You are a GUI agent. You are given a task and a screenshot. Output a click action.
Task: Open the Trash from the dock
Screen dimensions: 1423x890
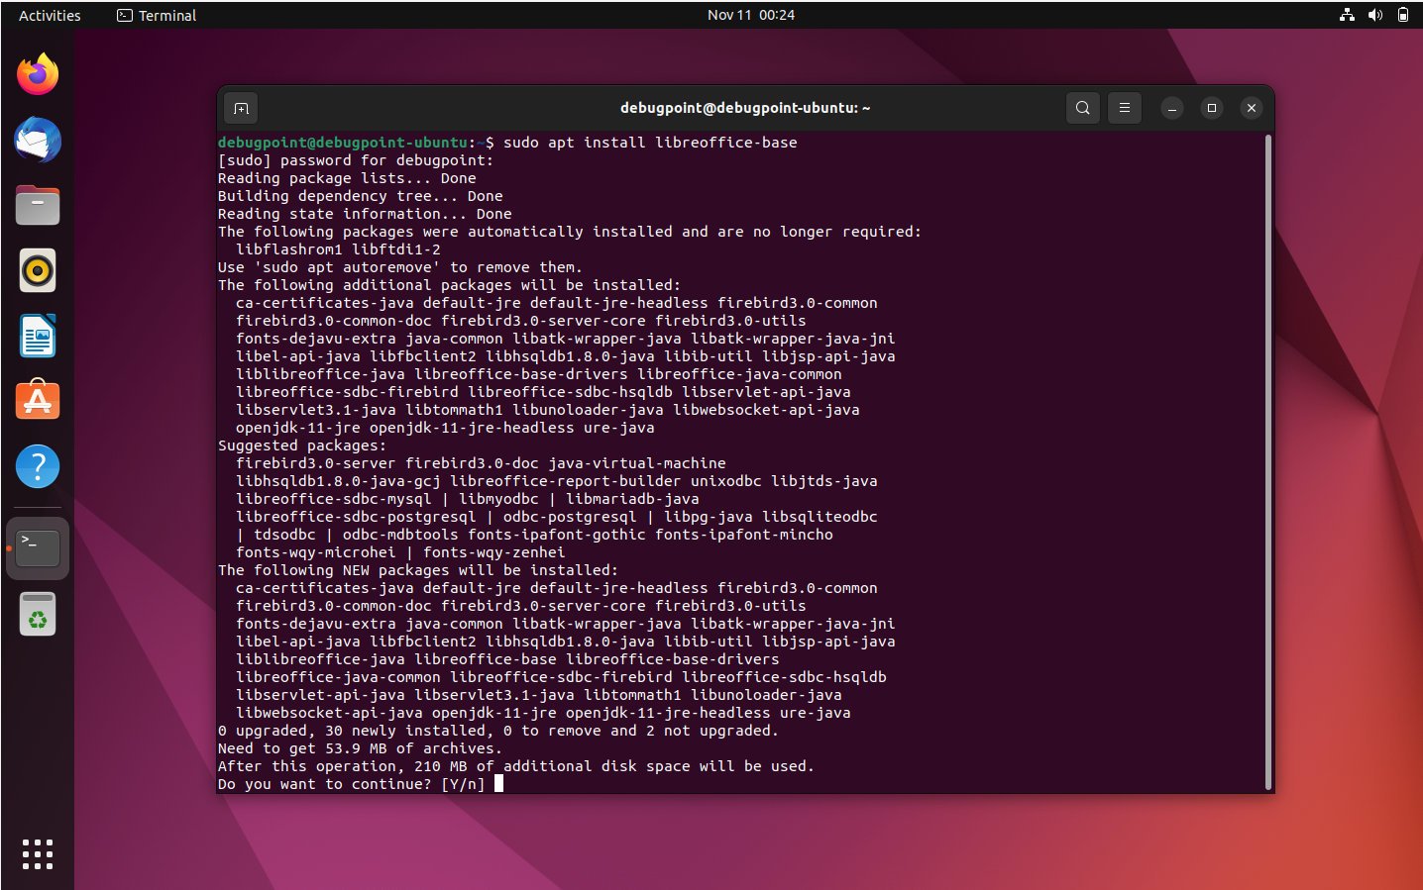click(37, 613)
